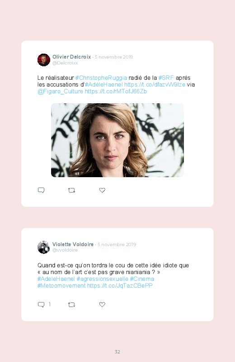The width and height of the screenshot is (235, 362).
Task: Click the Violette Voldoire display name
Action: tap(73, 244)
